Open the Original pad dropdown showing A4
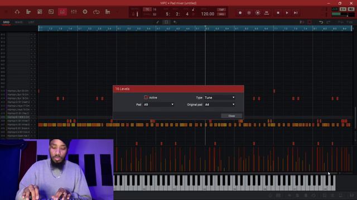Viewport: 357px width, 200px height. click(219, 104)
